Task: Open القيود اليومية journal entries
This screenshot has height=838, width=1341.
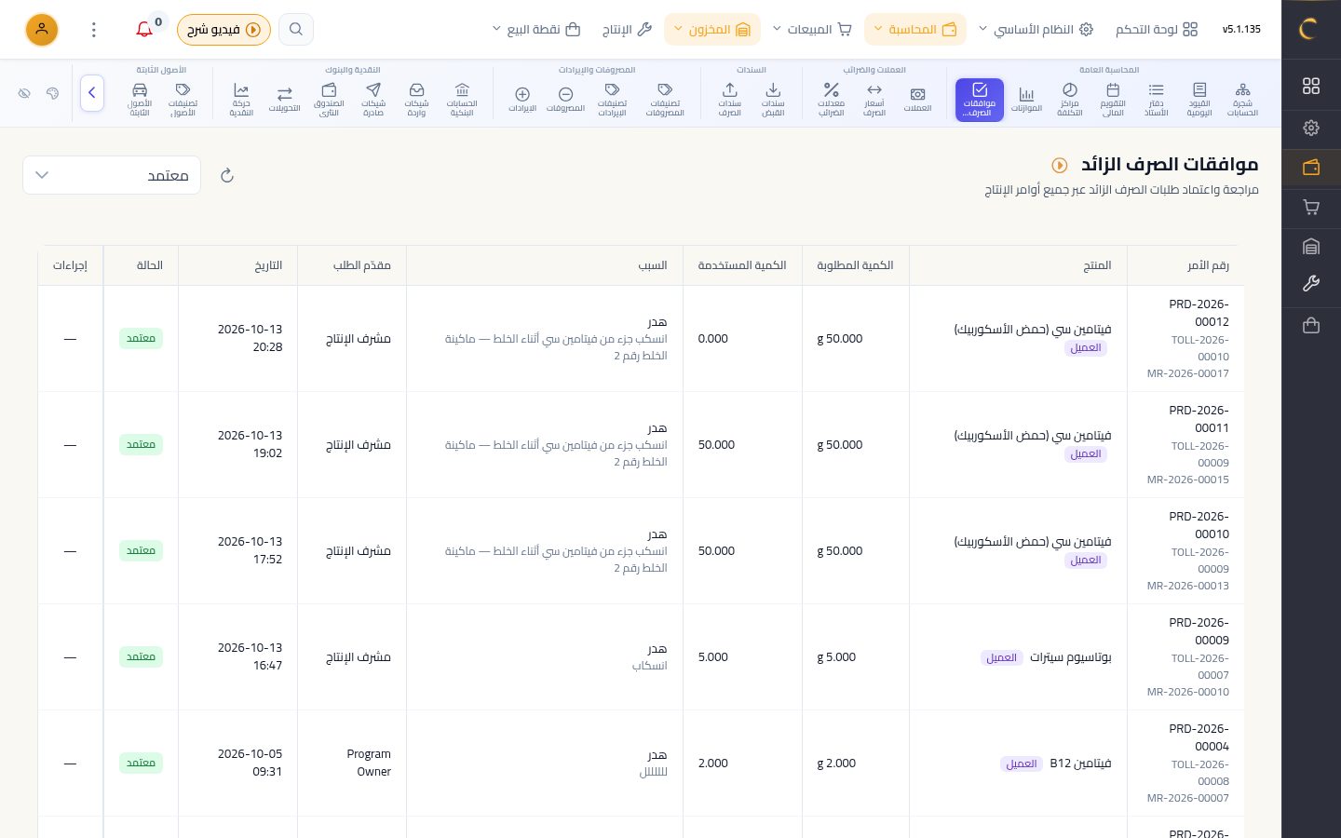Action: click(x=1199, y=100)
